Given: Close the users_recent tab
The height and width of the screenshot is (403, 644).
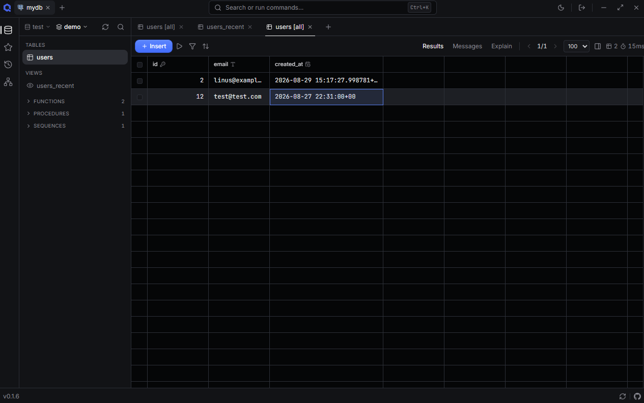Looking at the screenshot, I should tap(250, 27).
